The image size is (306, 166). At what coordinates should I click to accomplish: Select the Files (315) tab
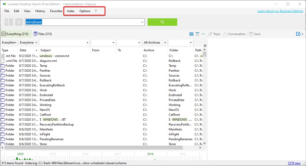click(43, 34)
